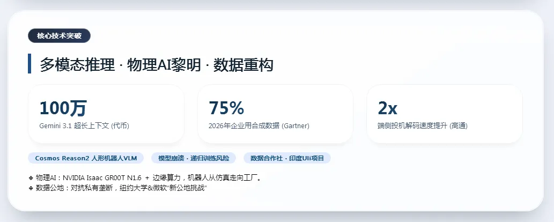Click the 75% statistic figure
This screenshot has height=222, width=554.
tap(226, 108)
